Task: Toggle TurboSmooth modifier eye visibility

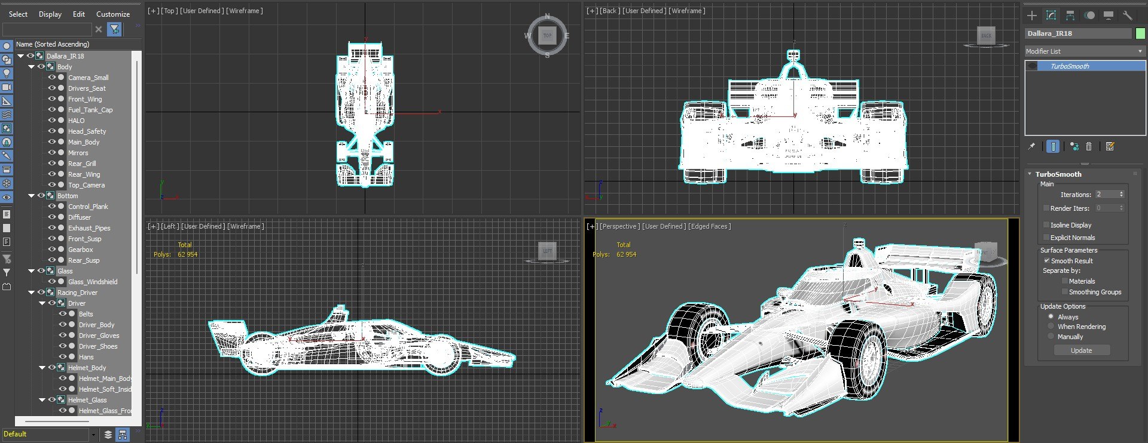Action: click(1033, 66)
